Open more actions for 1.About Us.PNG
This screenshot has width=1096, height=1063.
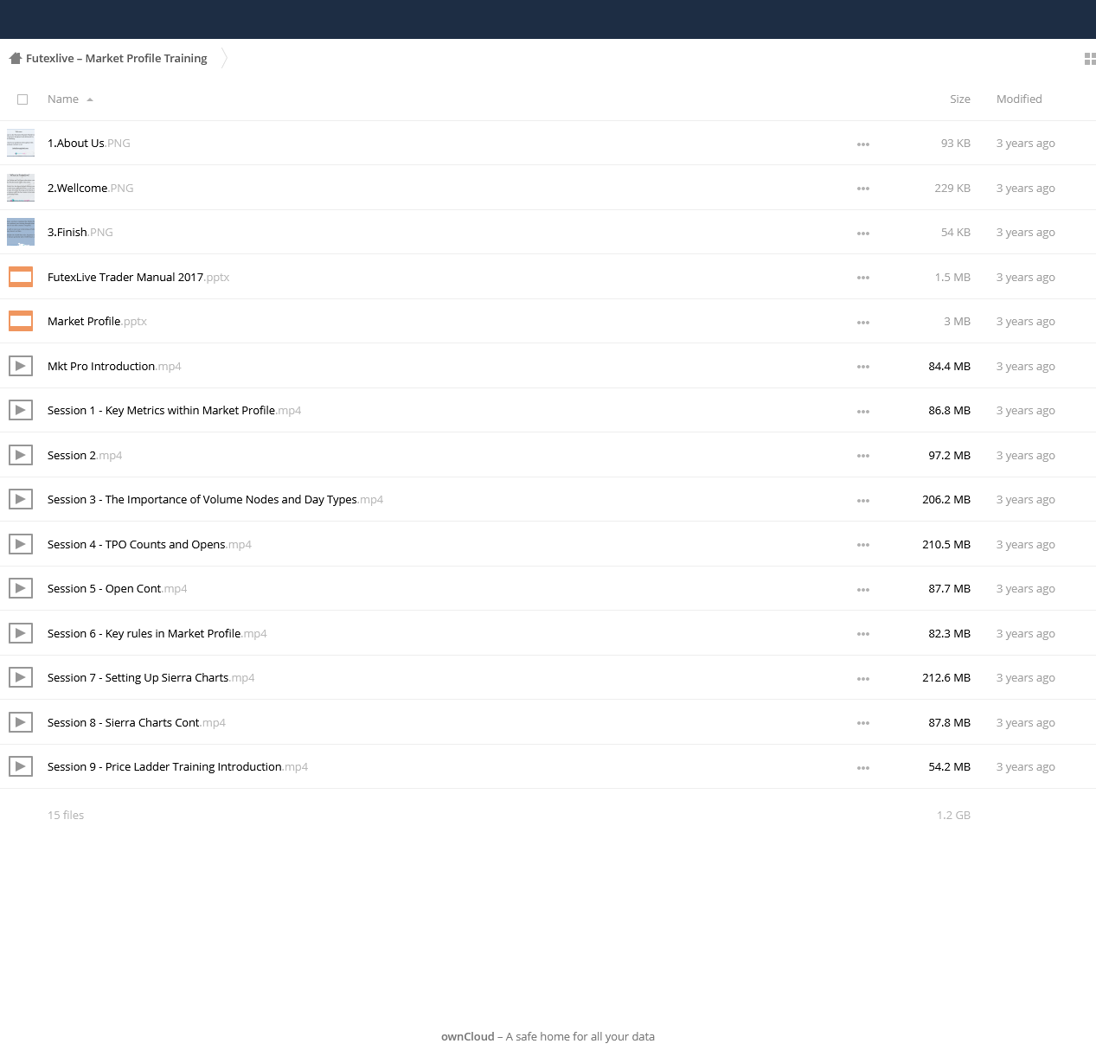863,144
